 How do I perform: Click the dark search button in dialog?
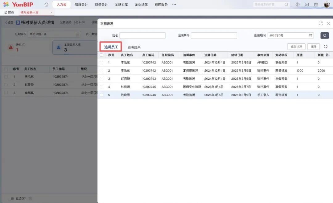(324, 35)
